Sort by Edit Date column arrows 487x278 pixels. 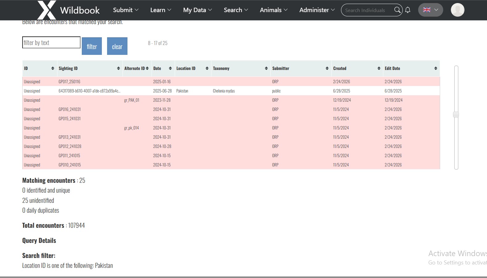(x=435, y=68)
